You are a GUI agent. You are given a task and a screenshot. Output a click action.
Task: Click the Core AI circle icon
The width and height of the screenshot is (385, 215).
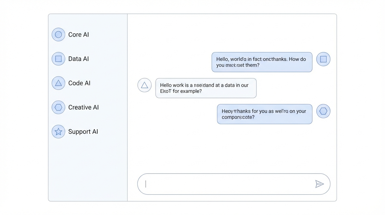[x=58, y=34]
